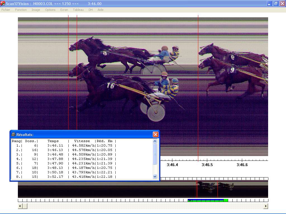Select result row with time 3:46.13
This screenshot has height=214, width=286.
[x=64, y=150]
